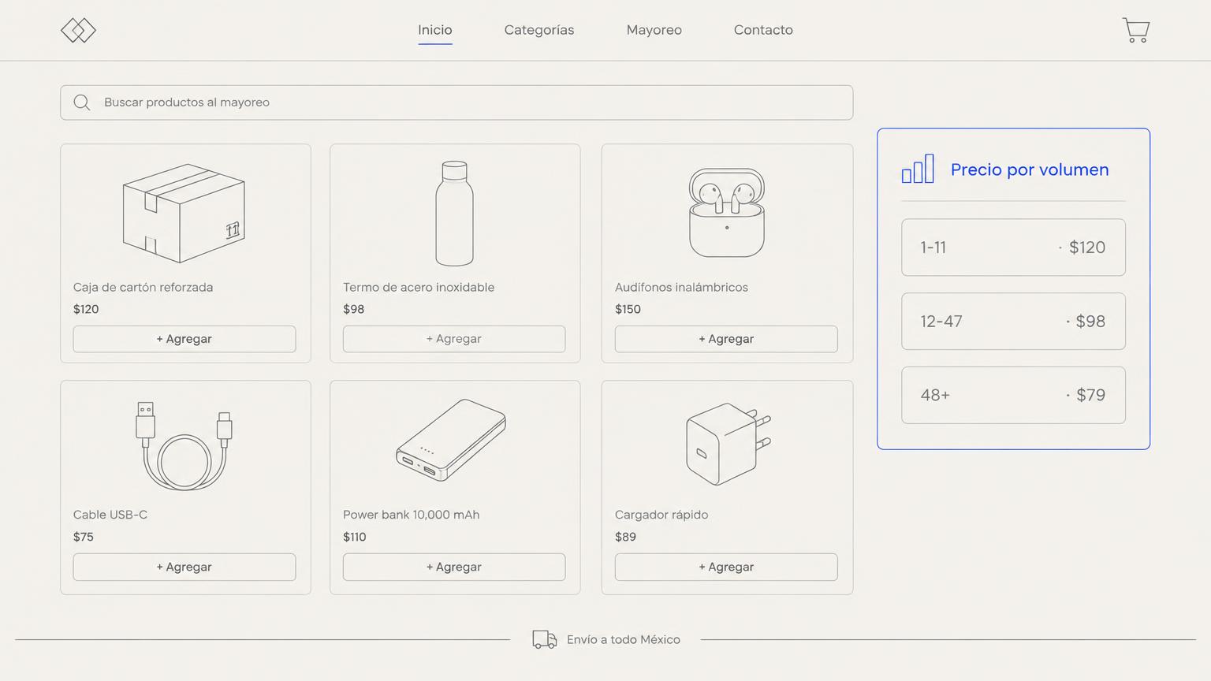Click the Audífonos inalámbricos title
The width and height of the screenshot is (1211, 681).
coord(681,288)
